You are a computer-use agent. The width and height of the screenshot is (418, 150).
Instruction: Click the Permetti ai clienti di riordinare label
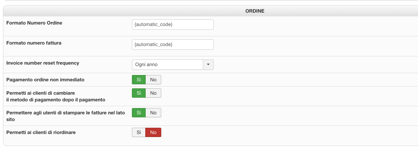41,133
